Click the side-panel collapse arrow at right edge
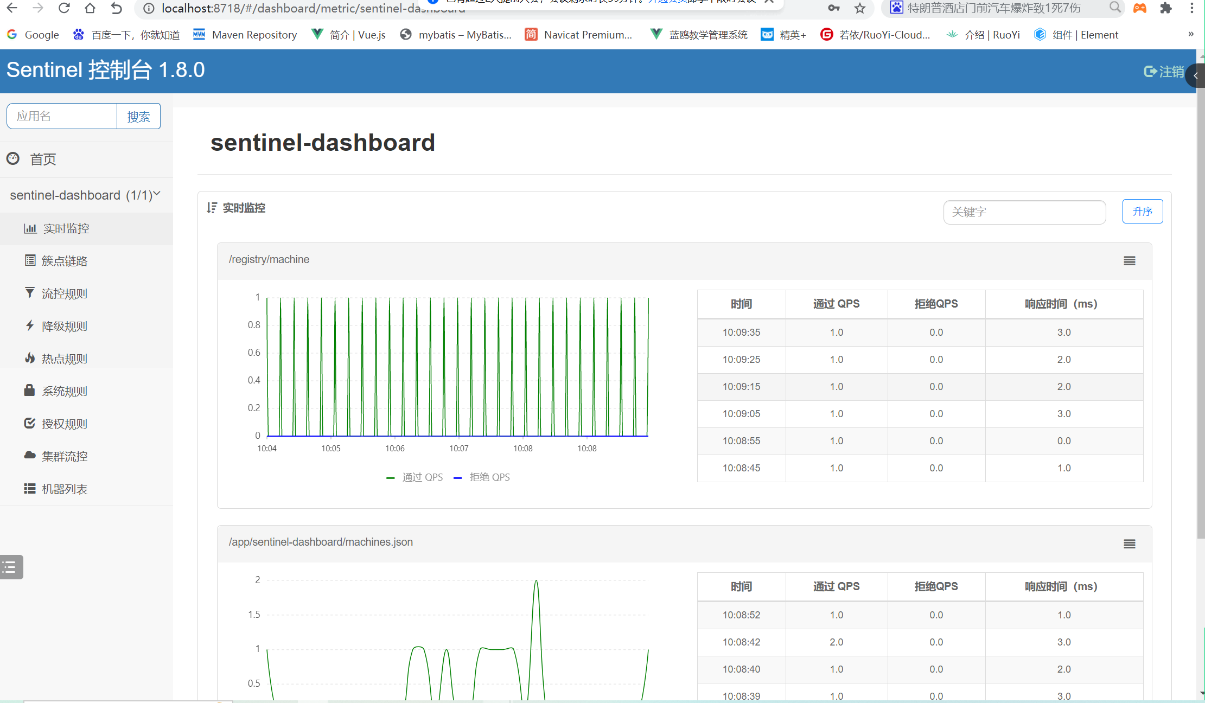Viewport: 1205px width, 703px height. point(1195,75)
